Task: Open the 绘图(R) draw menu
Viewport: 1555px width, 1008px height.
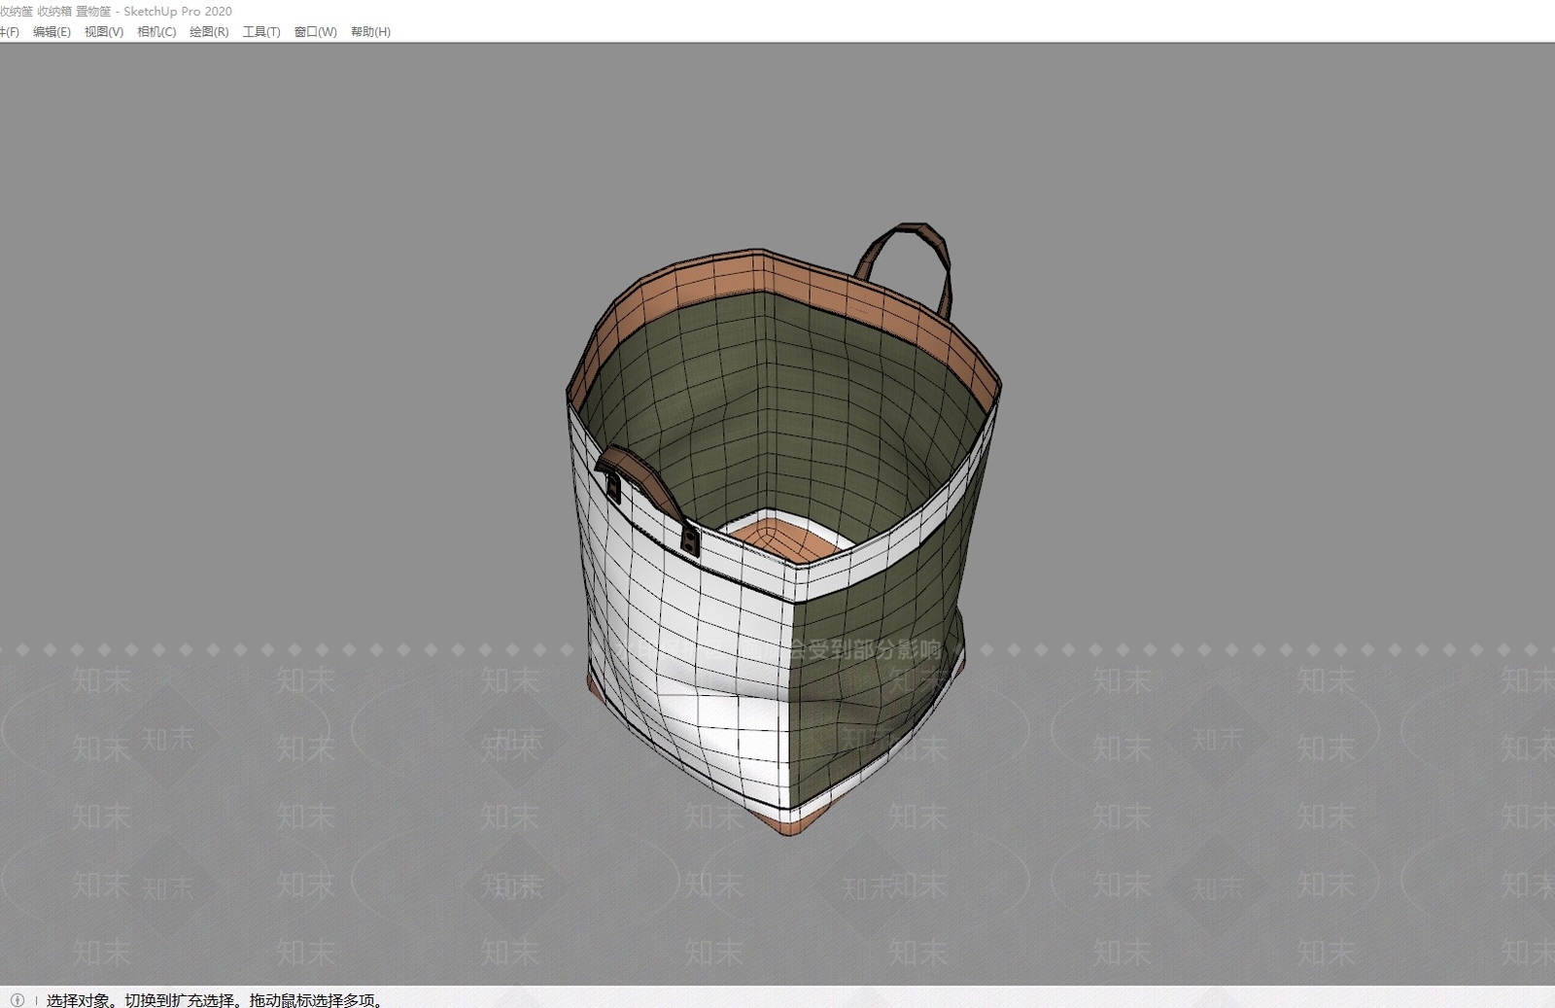Action: click(209, 32)
